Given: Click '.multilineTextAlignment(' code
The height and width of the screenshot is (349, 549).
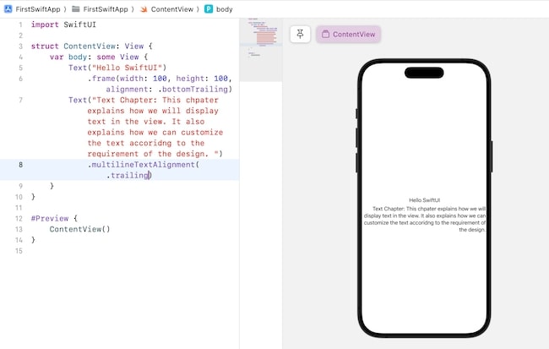Looking at the screenshot, I should click(x=144, y=165).
